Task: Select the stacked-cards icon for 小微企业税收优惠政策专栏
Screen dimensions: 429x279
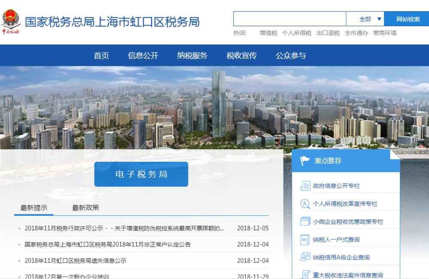Action: 305,222
